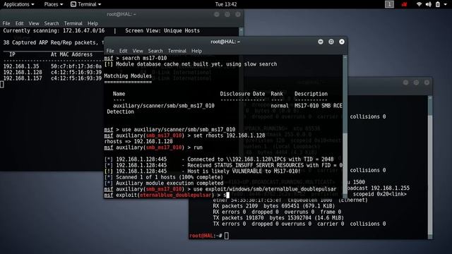Image resolution: width=452 pixels, height=254 pixels.
Task: Open Edit menu in front msf terminal
Action: [x=123, y=51]
